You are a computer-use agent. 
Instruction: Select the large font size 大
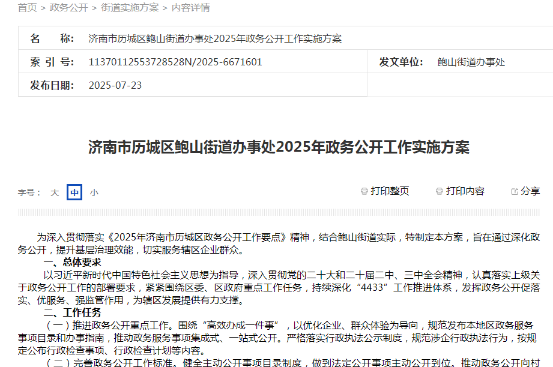point(55,192)
